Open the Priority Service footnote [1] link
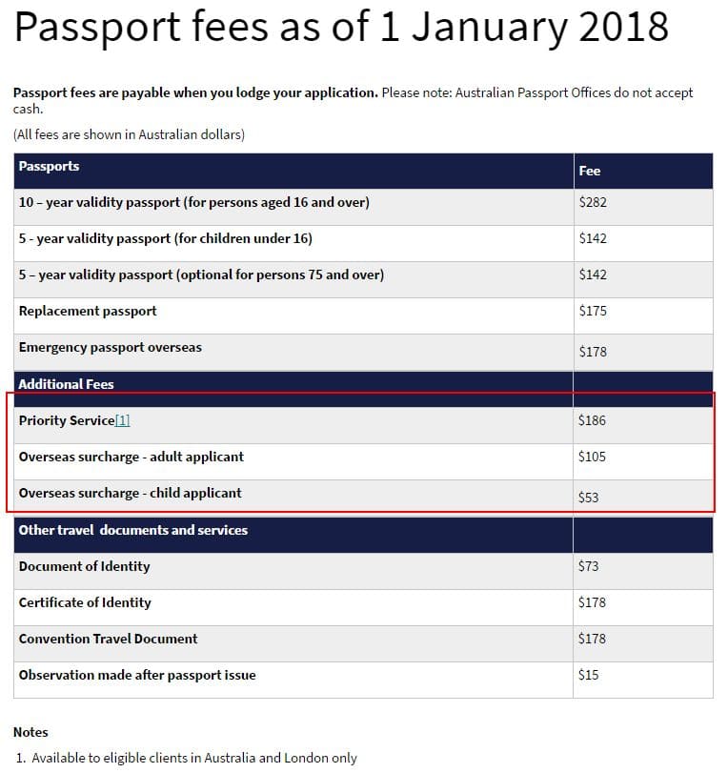Screen dimensions: 728x773 click(x=122, y=420)
